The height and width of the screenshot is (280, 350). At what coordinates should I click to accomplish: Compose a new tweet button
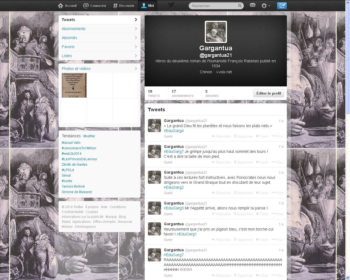[x=282, y=5]
